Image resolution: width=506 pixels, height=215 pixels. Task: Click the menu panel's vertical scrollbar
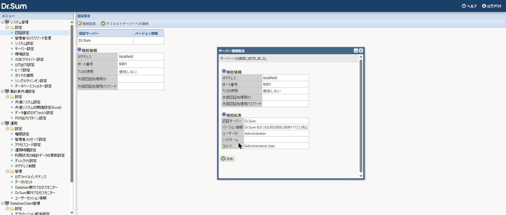point(72,103)
